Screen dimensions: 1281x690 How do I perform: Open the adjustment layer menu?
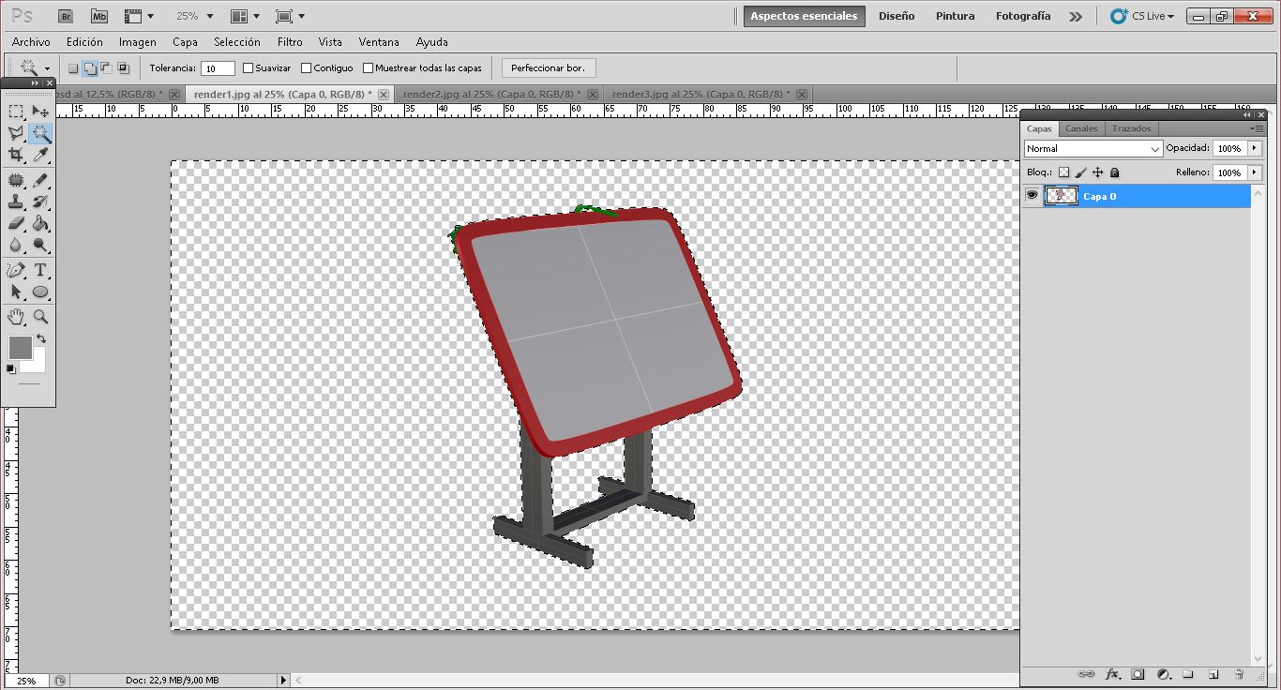click(1163, 674)
